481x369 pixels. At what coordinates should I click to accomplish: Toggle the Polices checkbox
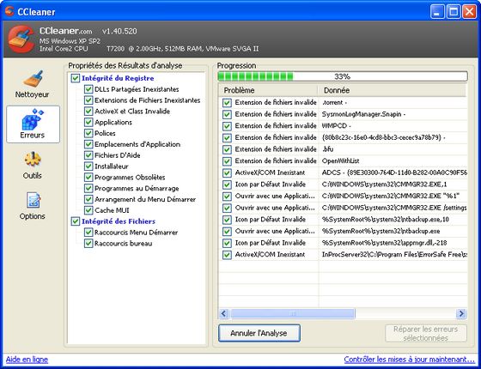pyautogui.click(x=88, y=133)
